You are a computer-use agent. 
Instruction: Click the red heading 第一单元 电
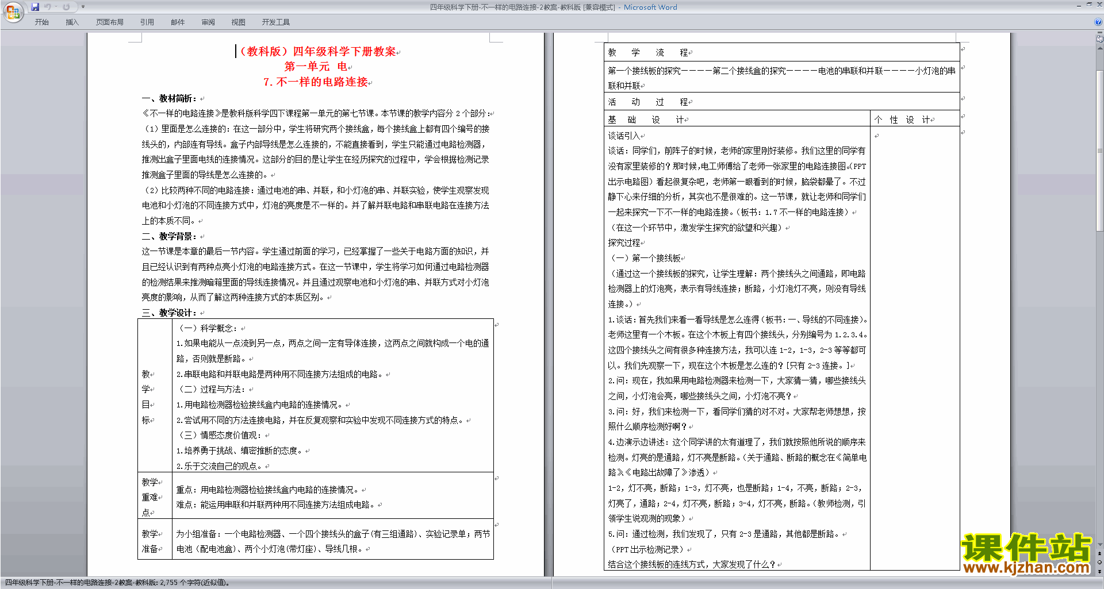pyautogui.click(x=316, y=67)
